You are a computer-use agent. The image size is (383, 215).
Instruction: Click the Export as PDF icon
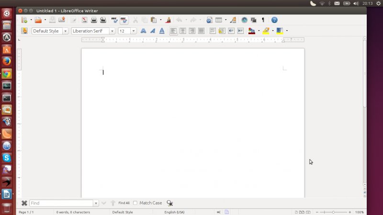pos(84,20)
